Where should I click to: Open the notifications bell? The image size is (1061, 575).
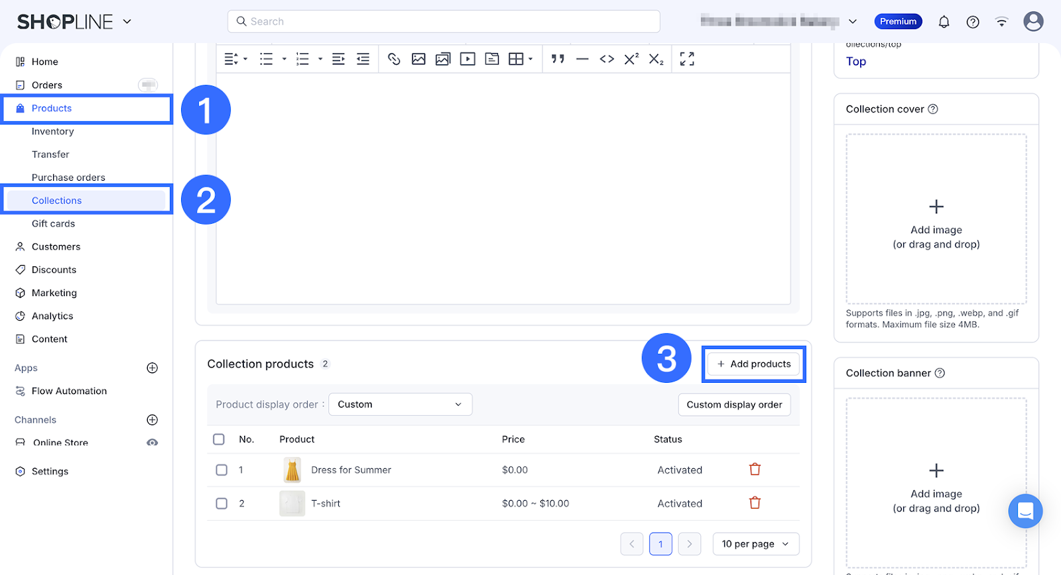point(944,22)
